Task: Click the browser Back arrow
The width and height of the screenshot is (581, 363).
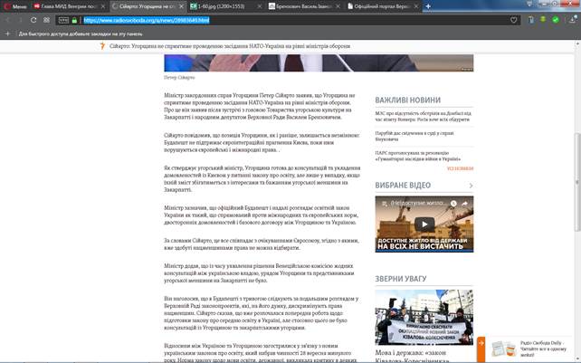Action: [x=9, y=19]
